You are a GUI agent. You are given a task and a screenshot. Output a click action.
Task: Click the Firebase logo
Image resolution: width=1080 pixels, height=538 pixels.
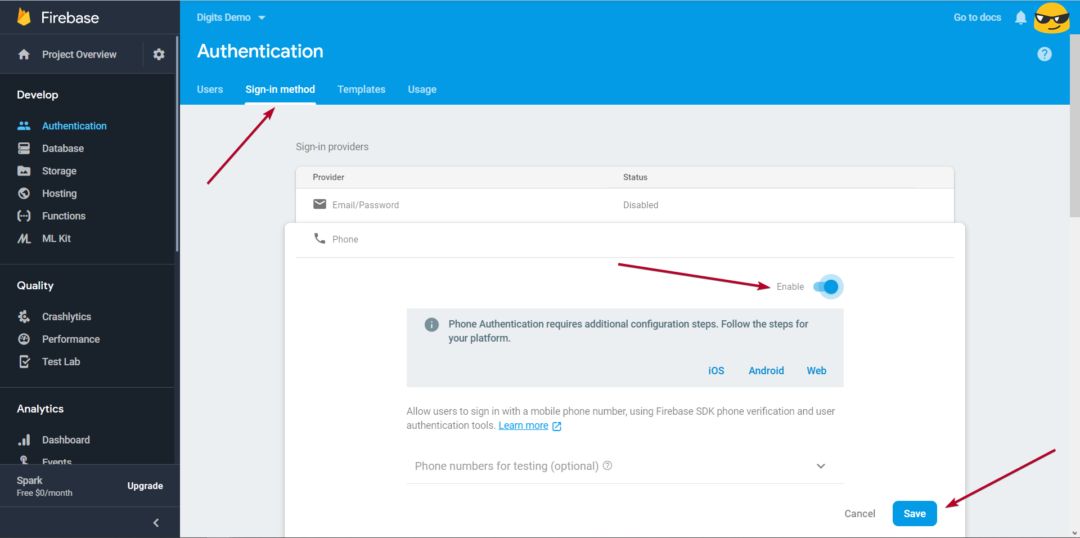click(x=24, y=17)
